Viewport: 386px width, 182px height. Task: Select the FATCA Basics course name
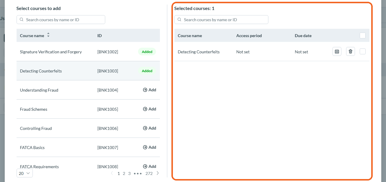tap(32, 148)
